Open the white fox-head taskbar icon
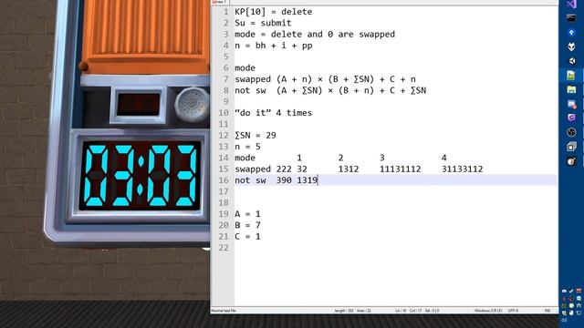 [x=571, y=46]
